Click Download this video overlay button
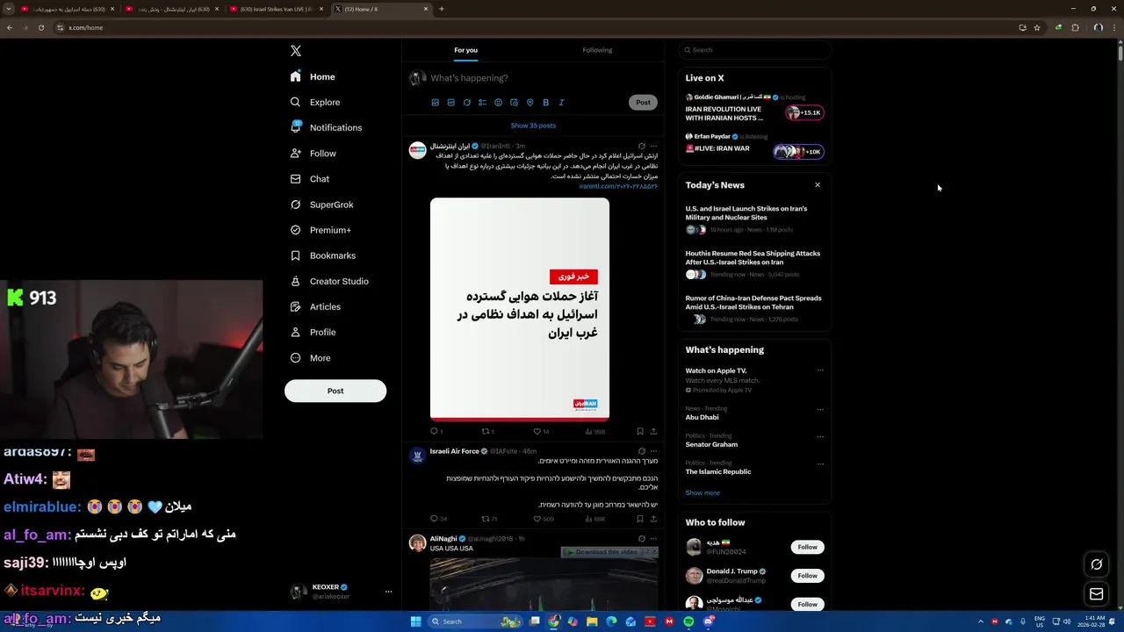This screenshot has height=632, width=1124. pyautogui.click(x=604, y=552)
